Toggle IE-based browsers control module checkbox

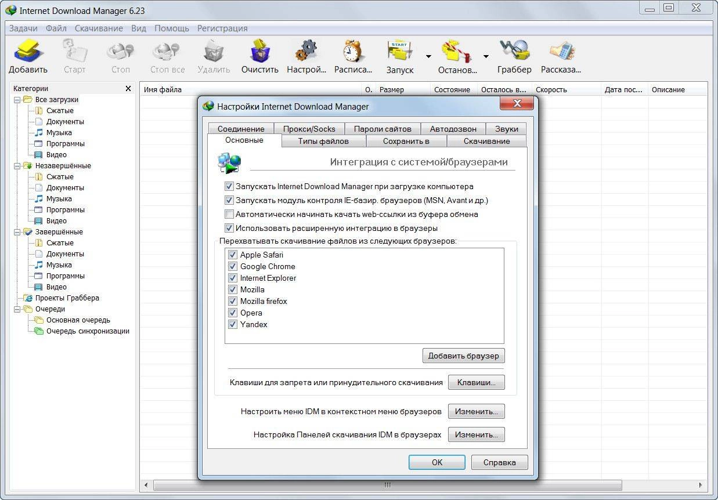[x=229, y=201]
